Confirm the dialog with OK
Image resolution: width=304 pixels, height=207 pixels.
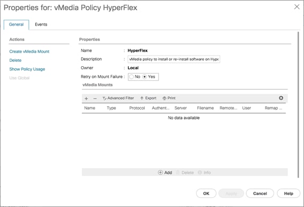(206, 194)
